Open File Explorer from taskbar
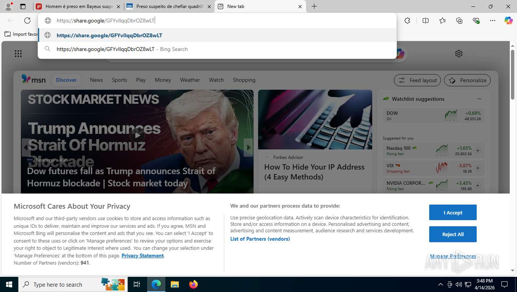Image resolution: width=517 pixels, height=292 pixels. pos(174,284)
